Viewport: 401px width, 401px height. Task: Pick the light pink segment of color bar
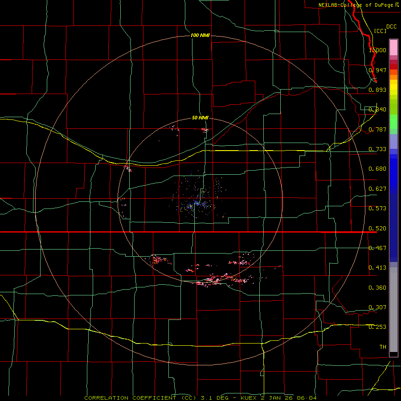click(x=393, y=48)
